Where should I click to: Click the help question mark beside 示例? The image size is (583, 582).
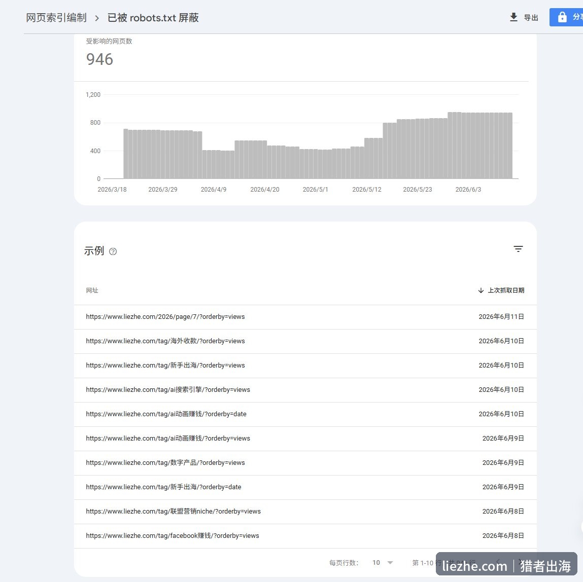pyautogui.click(x=113, y=251)
